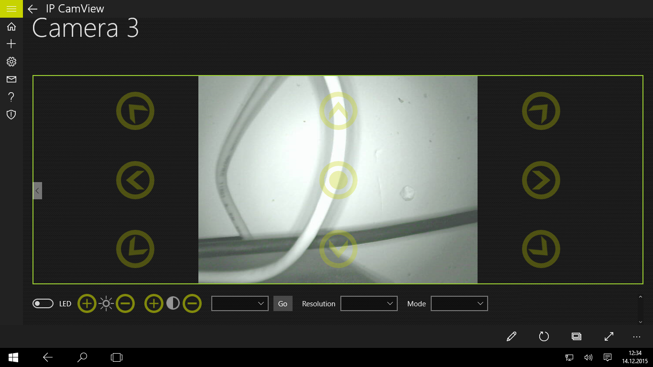Pan camera left with arrow control

point(135,181)
